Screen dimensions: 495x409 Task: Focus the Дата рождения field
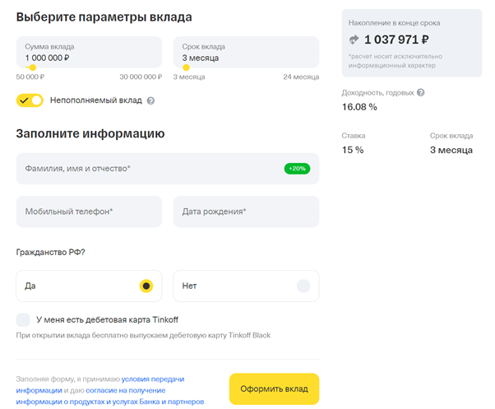coord(245,211)
